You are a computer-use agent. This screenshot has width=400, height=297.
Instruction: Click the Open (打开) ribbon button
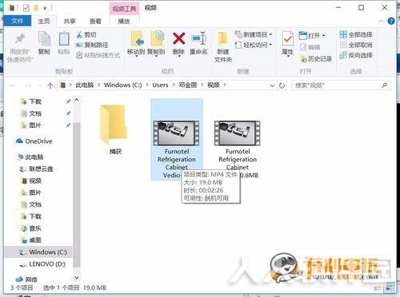tap(312, 35)
